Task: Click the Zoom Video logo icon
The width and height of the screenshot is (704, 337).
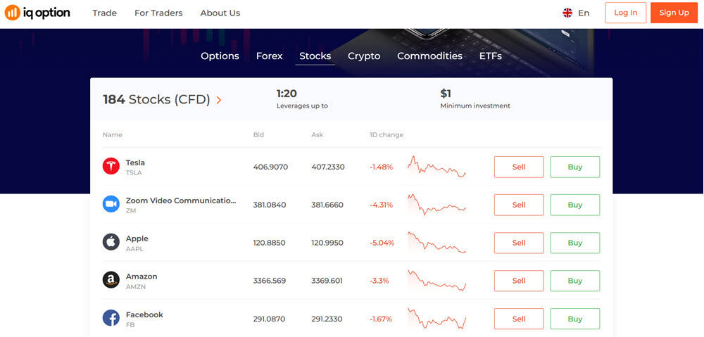Action: click(x=111, y=204)
